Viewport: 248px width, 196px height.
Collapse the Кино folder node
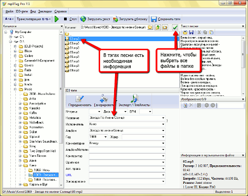[x=20, y=165]
